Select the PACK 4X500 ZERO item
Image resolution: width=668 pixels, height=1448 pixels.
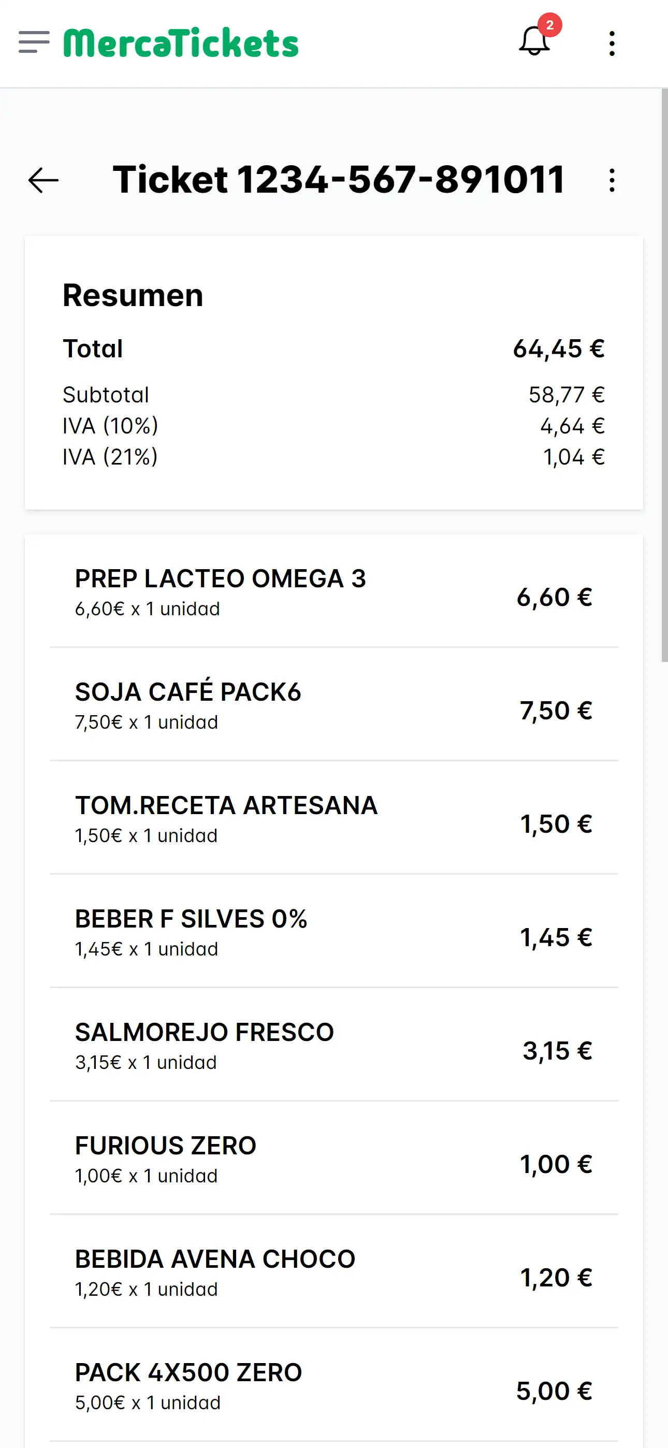[333, 1386]
